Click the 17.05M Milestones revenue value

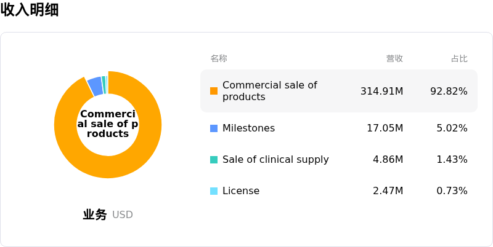pos(385,128)
